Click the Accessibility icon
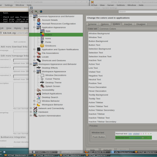 39,90
